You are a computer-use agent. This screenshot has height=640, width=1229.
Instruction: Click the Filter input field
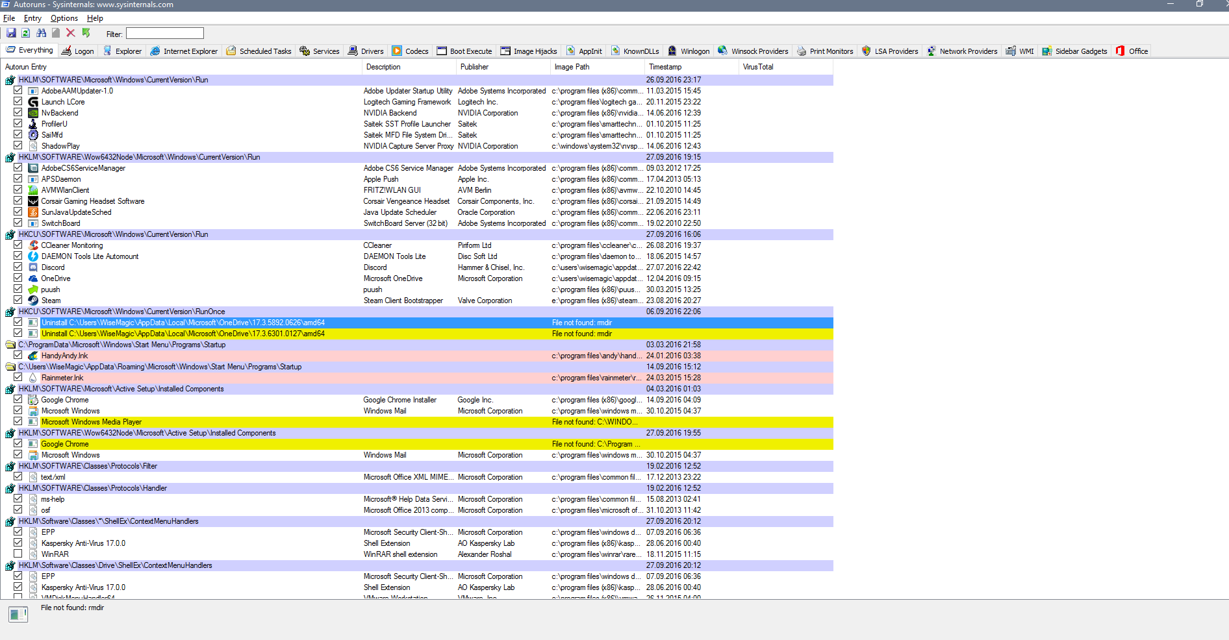(165, 33)
